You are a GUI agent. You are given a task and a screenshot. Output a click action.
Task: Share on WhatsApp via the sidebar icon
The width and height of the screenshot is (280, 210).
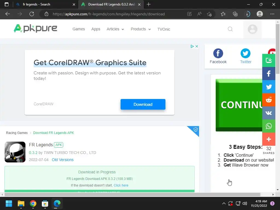pos(269,126)
